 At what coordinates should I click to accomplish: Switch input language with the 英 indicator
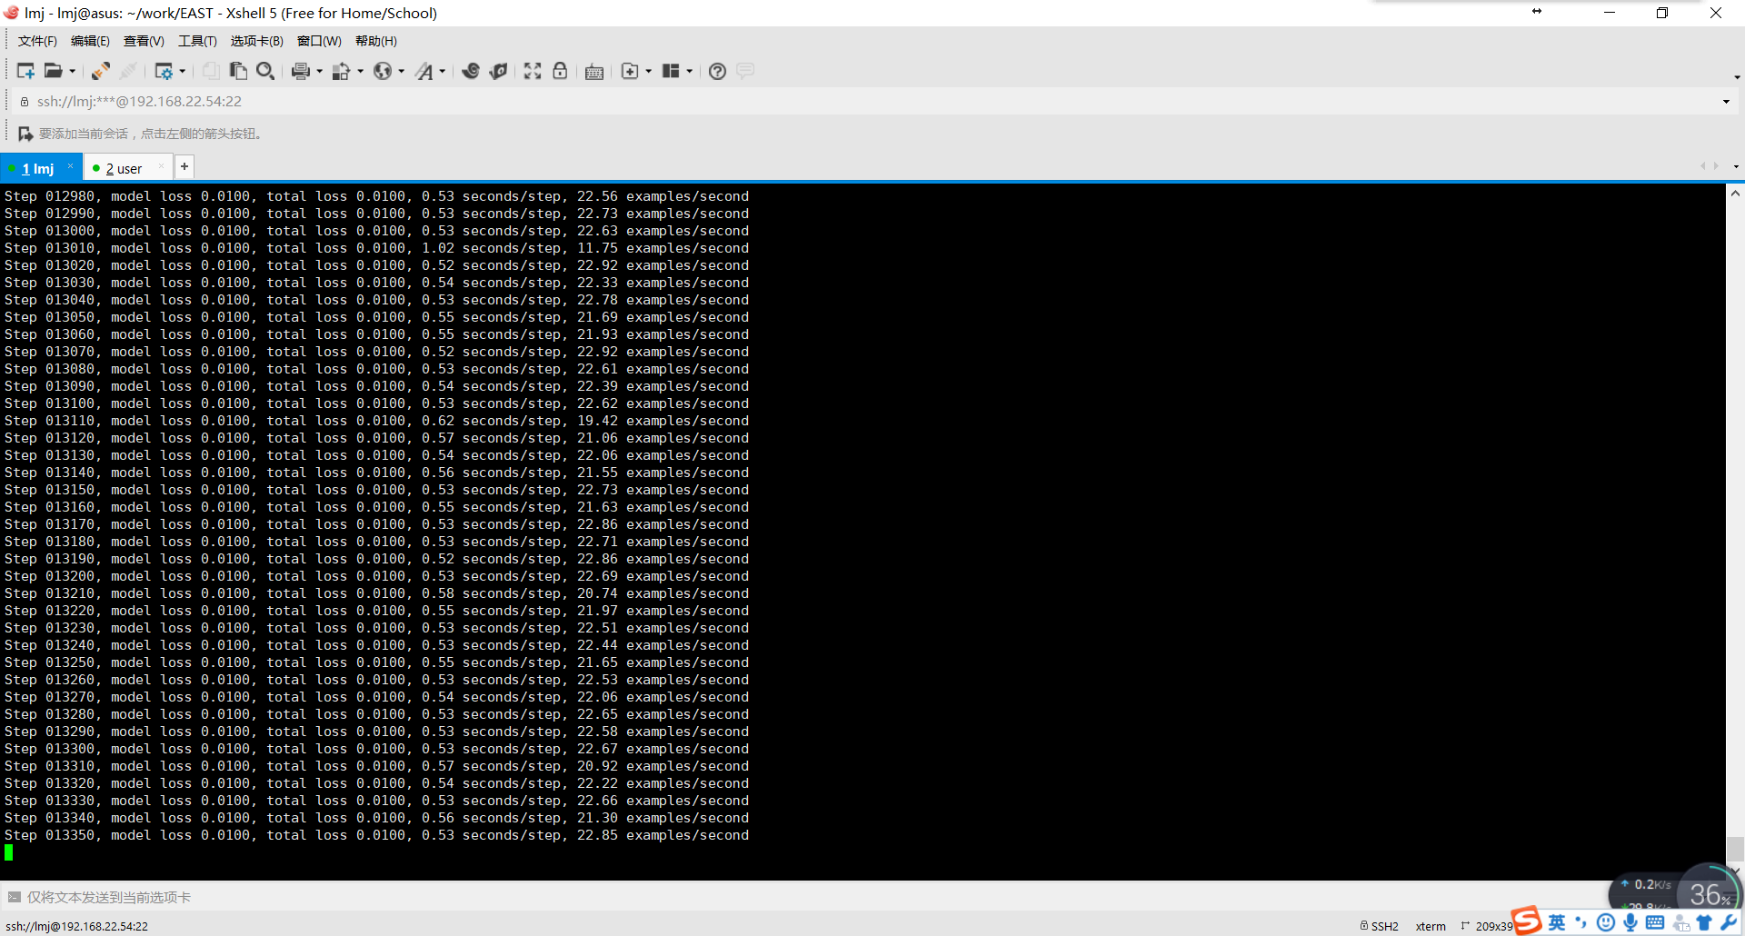click(1557, 922)
